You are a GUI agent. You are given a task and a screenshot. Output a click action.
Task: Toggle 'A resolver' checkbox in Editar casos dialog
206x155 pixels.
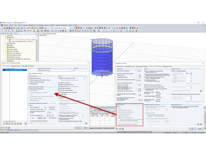74,70
